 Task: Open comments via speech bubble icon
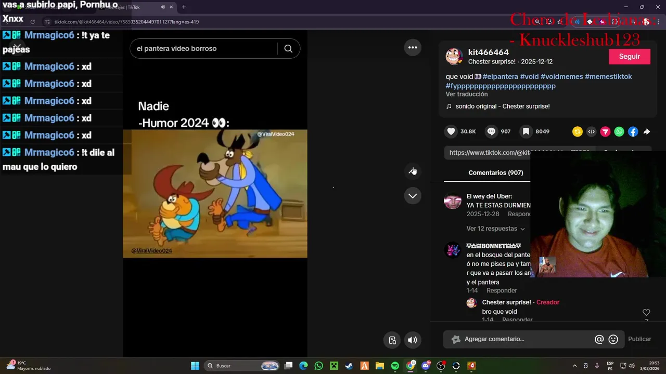tap(491, 131)
